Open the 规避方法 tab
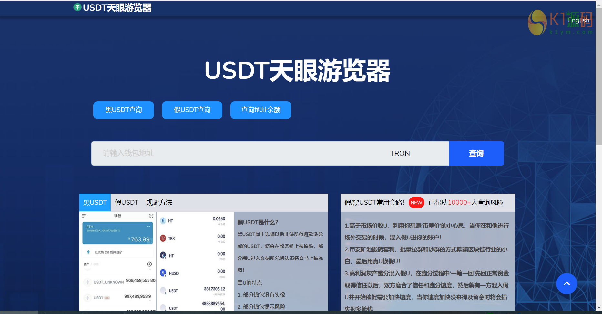This screenshot has height=314, width=602. pos(159,202)
